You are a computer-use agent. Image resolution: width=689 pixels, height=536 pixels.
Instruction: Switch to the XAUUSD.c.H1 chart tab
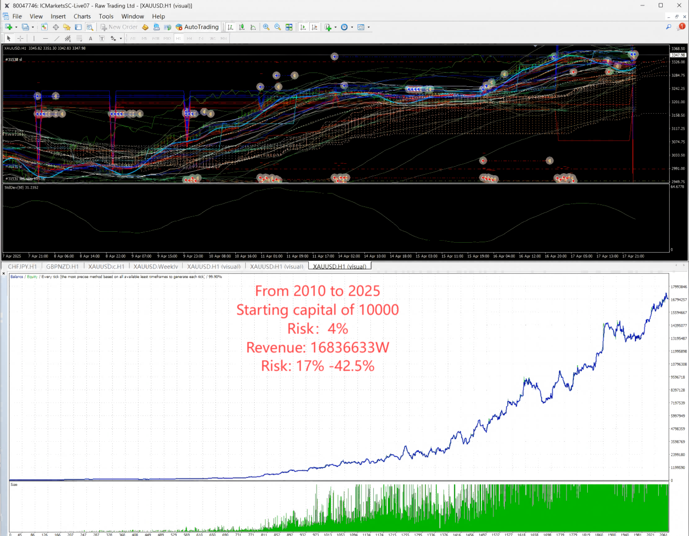coord(106,267)
